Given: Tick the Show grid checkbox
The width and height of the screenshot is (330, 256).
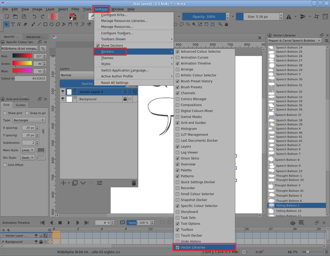Looking at the screenshot, I should point(5,113).
